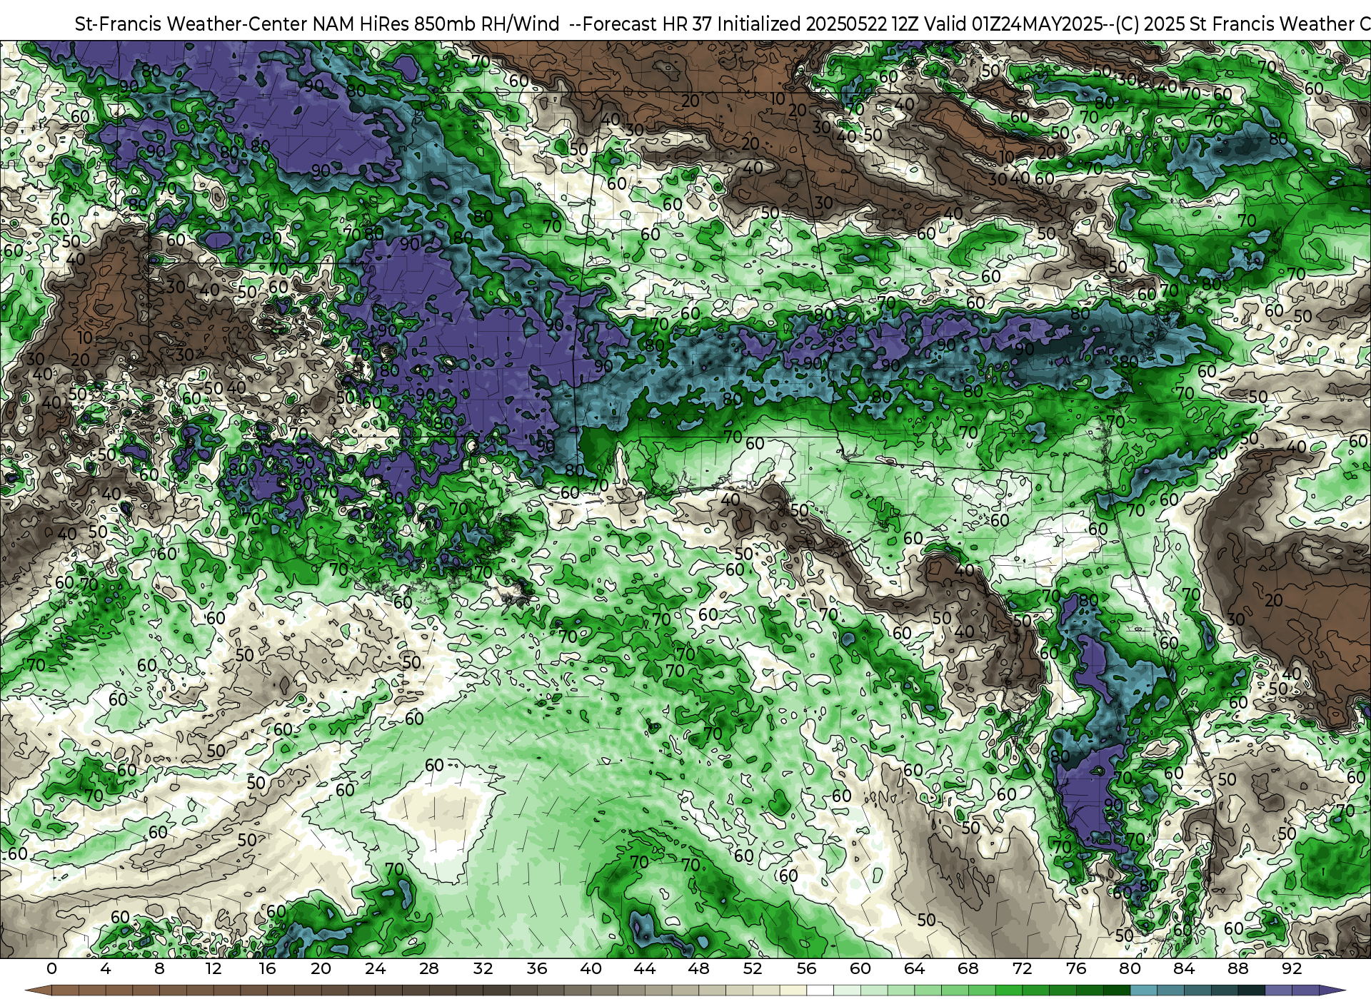Click the color scale label '32'

click(x=483, y=968)
